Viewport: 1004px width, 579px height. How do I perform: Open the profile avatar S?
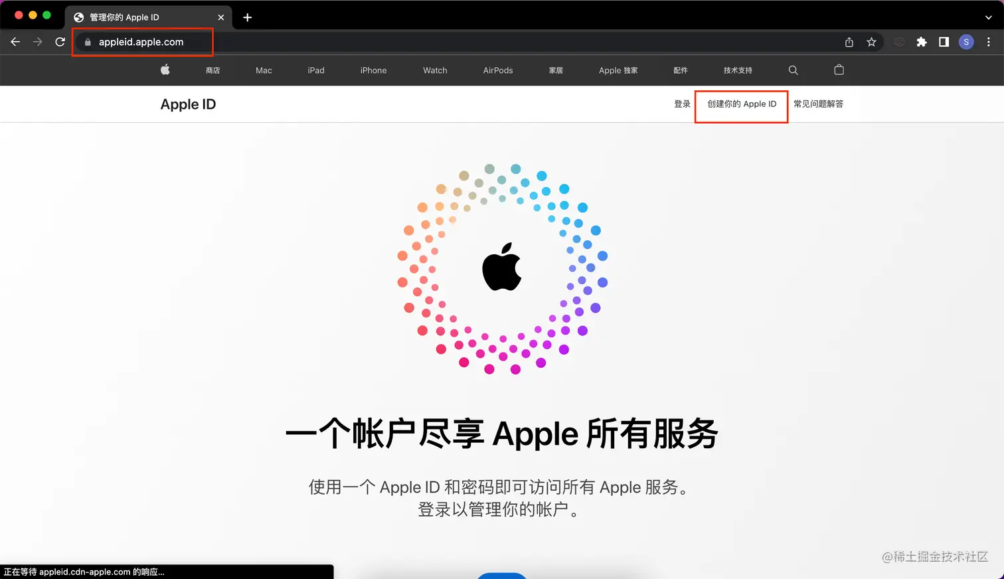coord(966,42)
